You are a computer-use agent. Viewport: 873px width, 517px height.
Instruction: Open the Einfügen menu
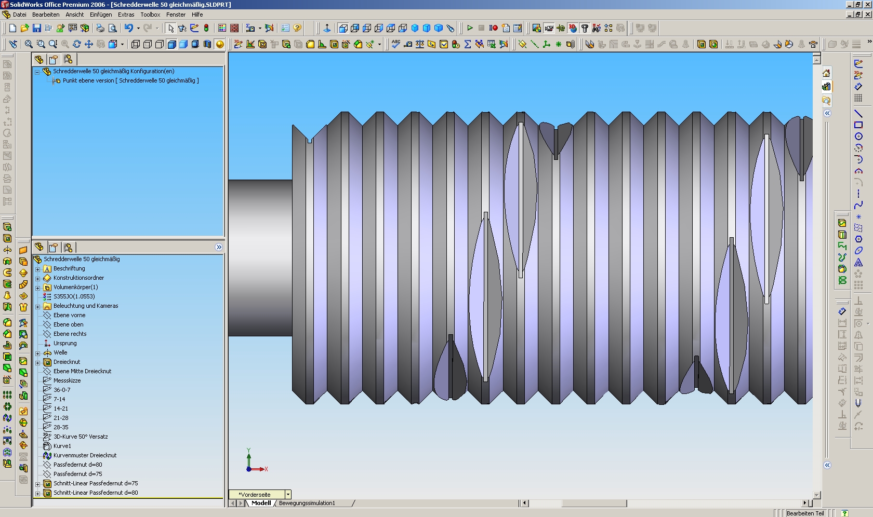pyautogui.click(x=100, y=15)
